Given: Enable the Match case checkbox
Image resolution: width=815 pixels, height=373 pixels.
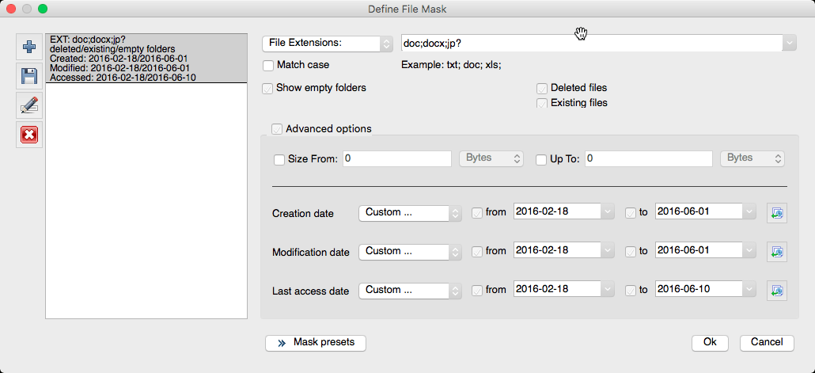Looking at the screenshot, I should click(x=269, y=65).
